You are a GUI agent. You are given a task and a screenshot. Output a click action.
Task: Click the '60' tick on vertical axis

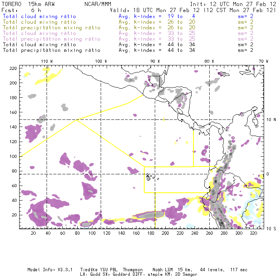point(15,186)
